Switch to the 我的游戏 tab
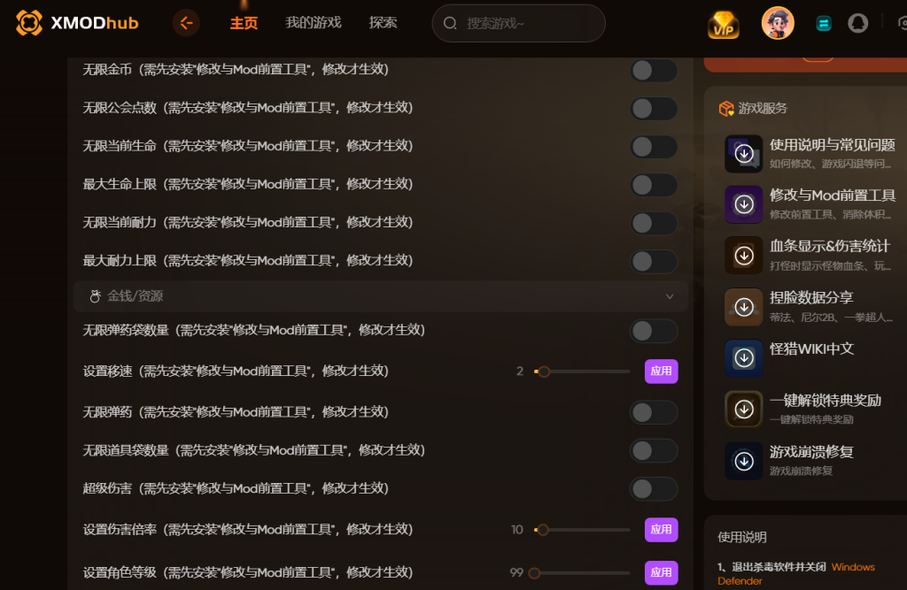Image resolution: width=907 pixels, height=590 pixels. (x=313, y=22)
